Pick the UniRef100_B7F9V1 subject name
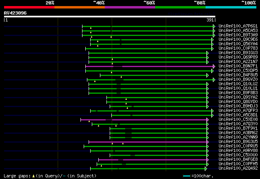 coord(238,128)
